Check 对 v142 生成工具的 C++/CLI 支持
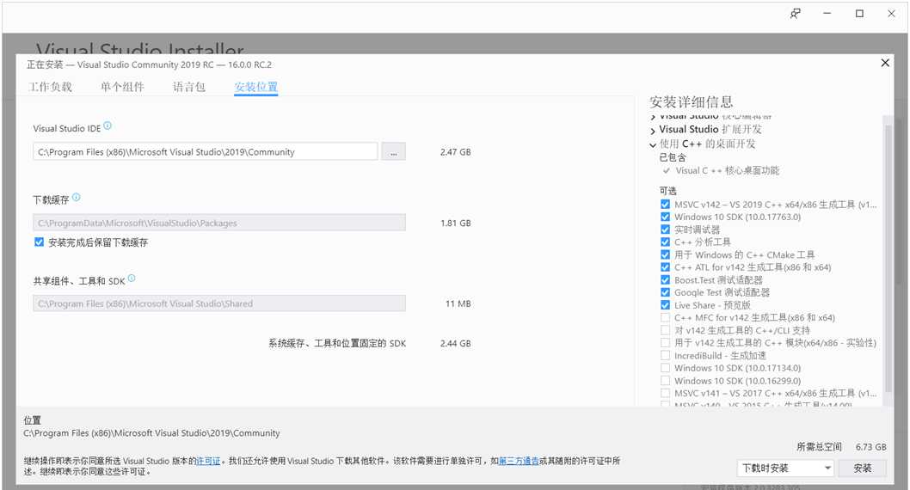The image size is (910, 490). click(665, 330)
